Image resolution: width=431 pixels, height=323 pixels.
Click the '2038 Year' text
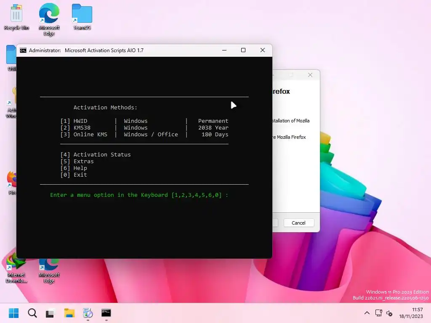point(213,128)
